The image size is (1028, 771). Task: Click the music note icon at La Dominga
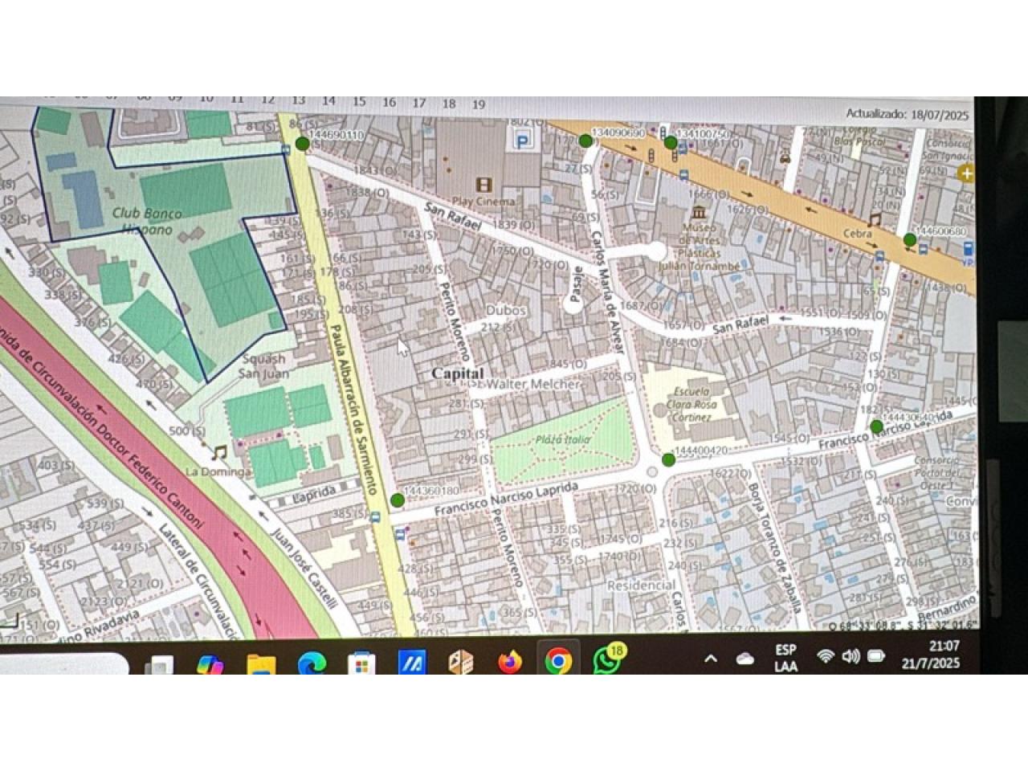pyautogui.click(x=218, y=452)
